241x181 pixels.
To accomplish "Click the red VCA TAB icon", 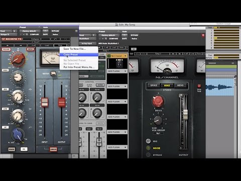I will [199, 86].
